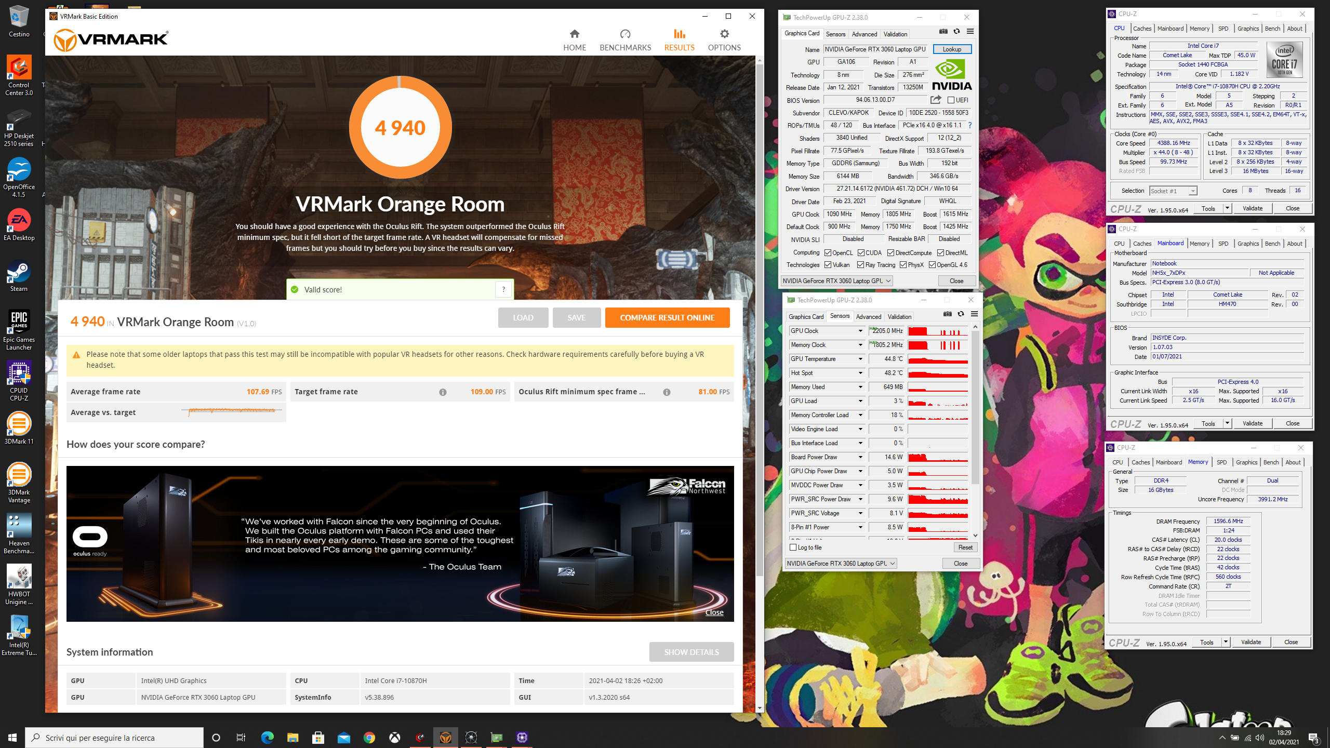Refresh sensors in GPU-Z Sensors window
Screen dimensions: 1330x748
pos(961,314)
